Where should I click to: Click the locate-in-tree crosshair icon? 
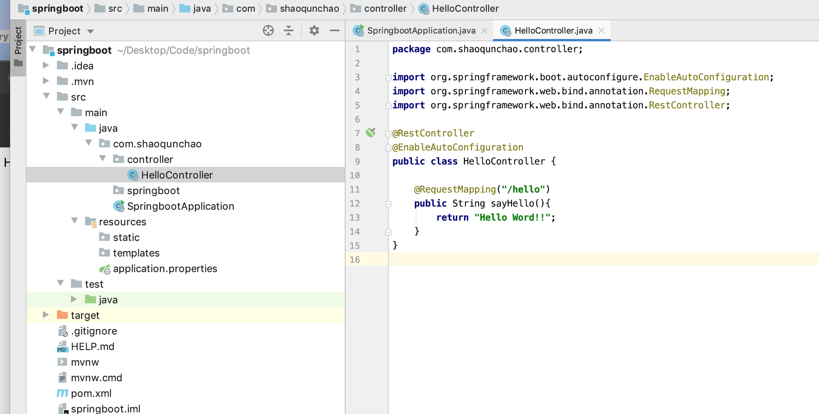click(x=268, y=30)
